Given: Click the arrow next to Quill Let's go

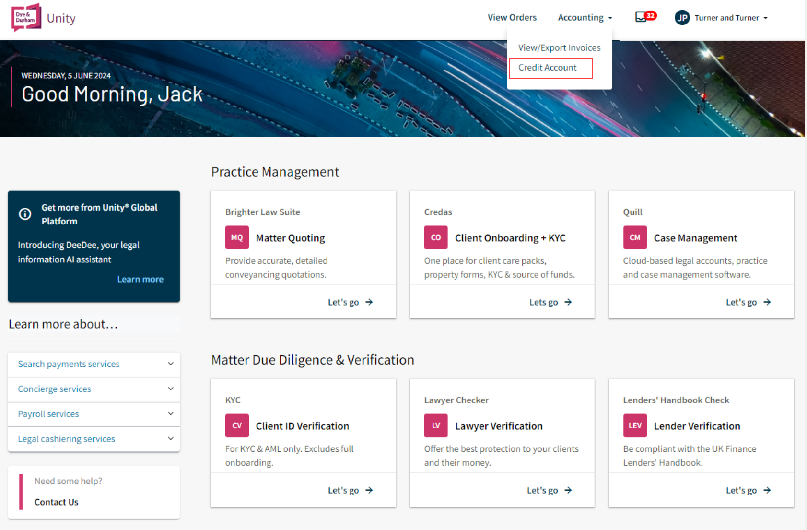Looking at the screenshot, I should point(767,302).
